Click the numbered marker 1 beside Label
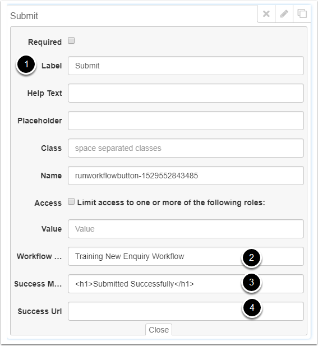This screenshot has width=318, height=346. click(26, 64)
